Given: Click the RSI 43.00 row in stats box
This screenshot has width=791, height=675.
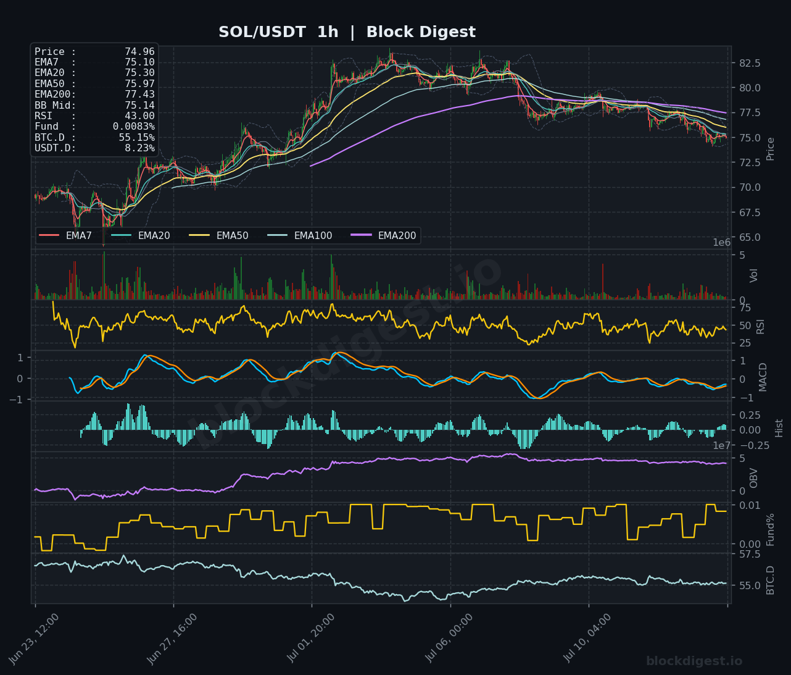Looking at the screenshot, I should pos(94,116).
